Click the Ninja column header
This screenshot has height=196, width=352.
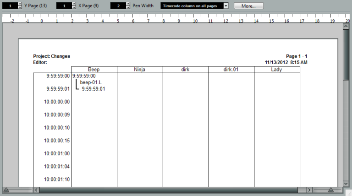coord(140,70)
